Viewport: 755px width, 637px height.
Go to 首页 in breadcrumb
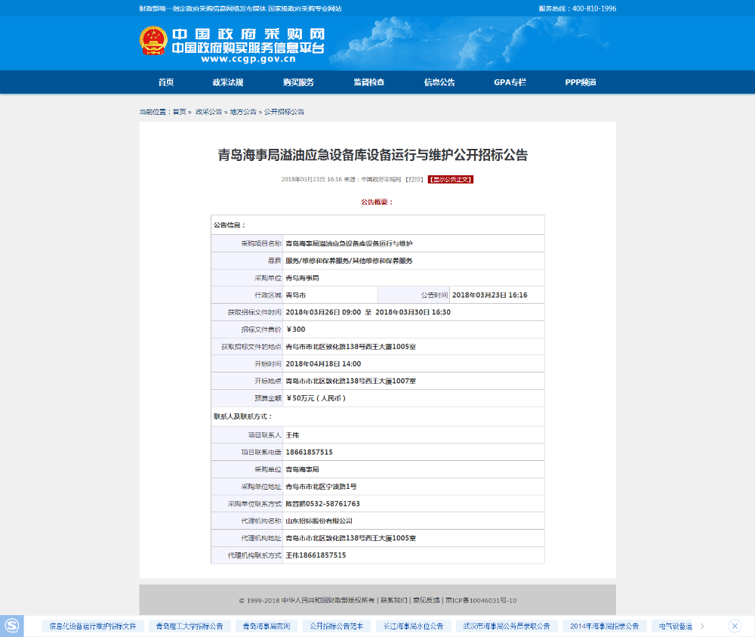click(x=179, y=112)
